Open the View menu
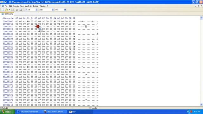This screenshot has width=203, height=114. (22, 6)
